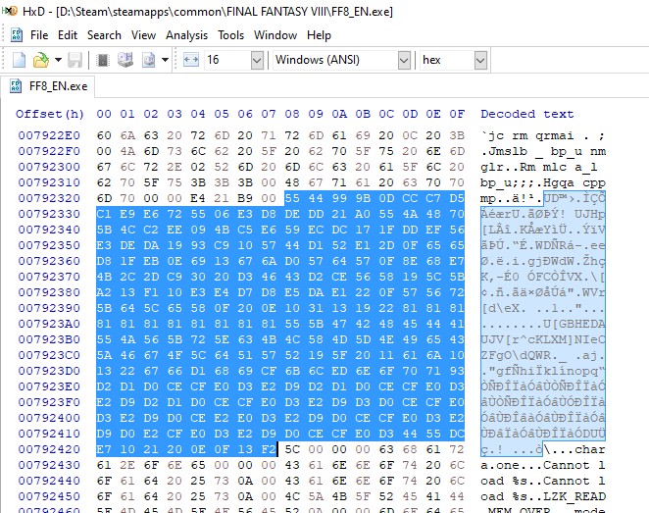Click the HxD app icon in title bar

point(9,11)
